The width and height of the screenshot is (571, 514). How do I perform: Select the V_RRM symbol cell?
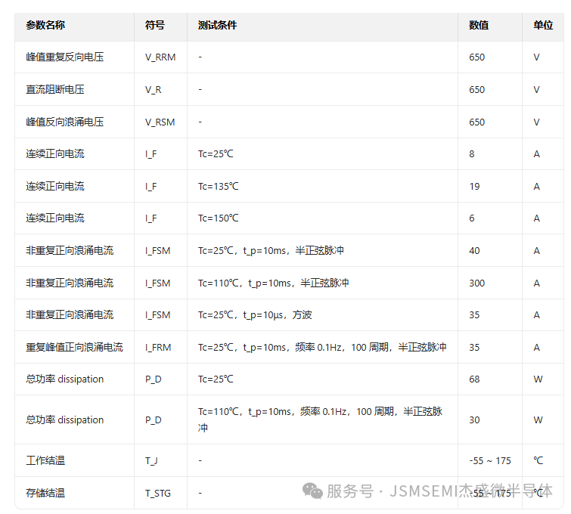pos(160,57)
